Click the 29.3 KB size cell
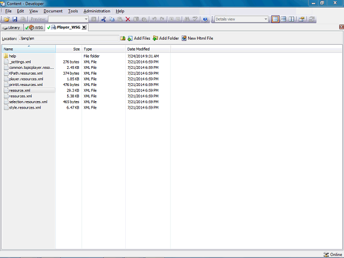Image resolution: width=344 pixels, height=258 pixels. click(73, 90)
